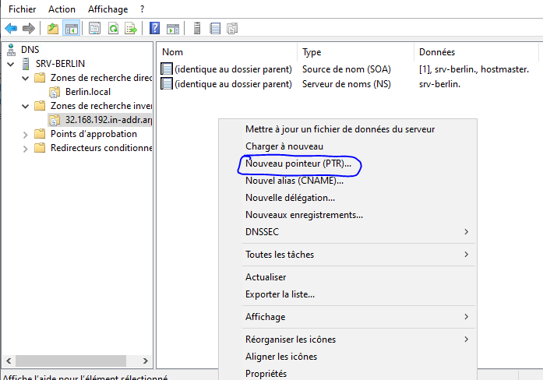Click the Type column header
543x380 pixels.
[312, 52]
